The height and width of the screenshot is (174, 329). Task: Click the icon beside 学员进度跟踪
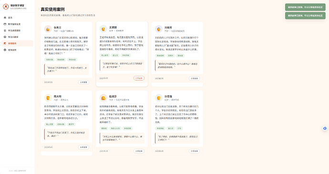5,31
